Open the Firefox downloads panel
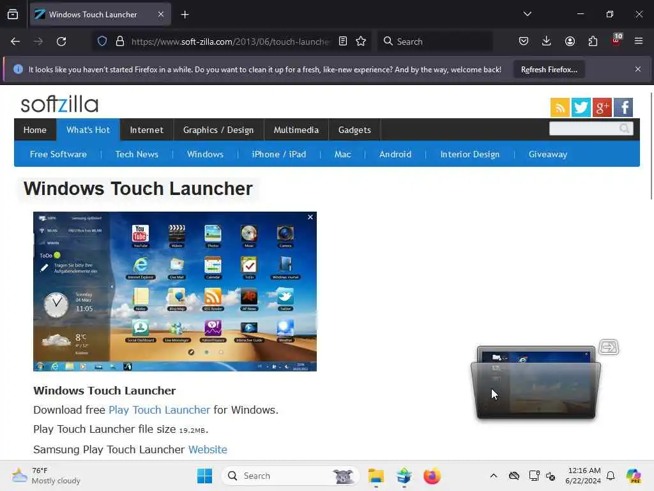Viewport: 654px width, 491px height. (x=547, y=41)
